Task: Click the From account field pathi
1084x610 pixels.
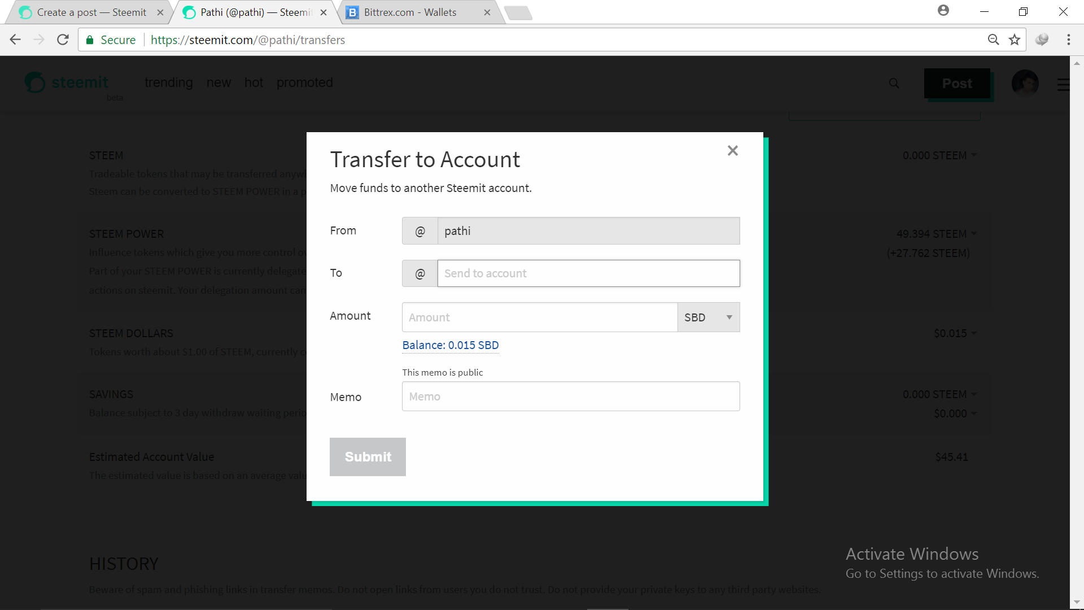Action: tap(588, 231)
